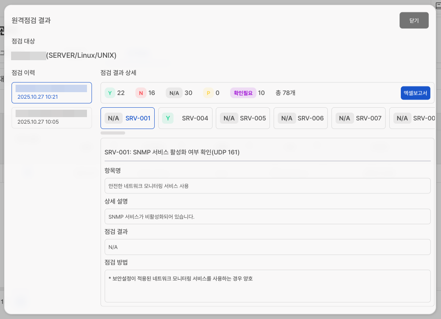The image size is (441, 319).
Task: Show the SRV-007 check result
Action: click(x=359, y=118)
